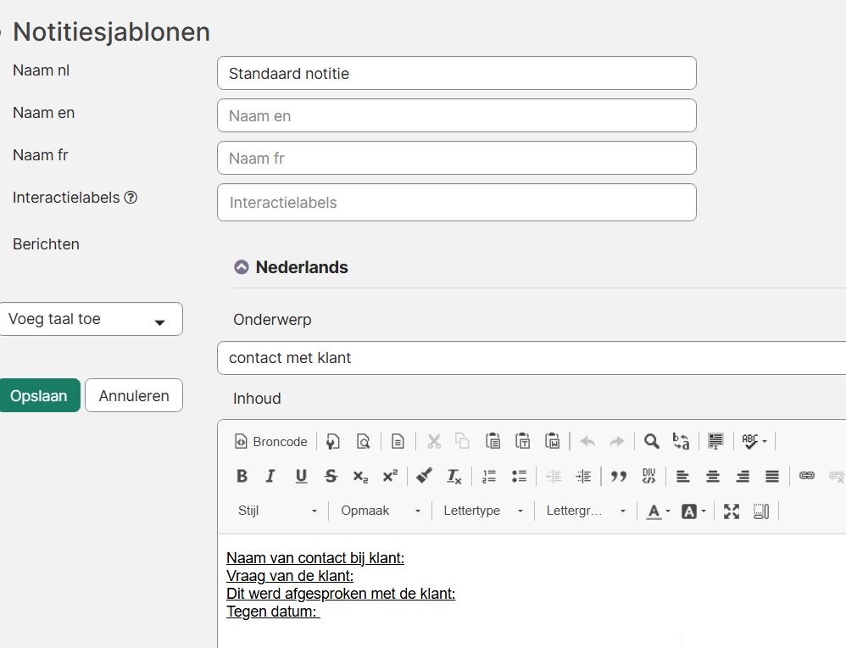The image size is (846, 648).
Task: Maximize the editor to full screen
Action: coord(732,511)
